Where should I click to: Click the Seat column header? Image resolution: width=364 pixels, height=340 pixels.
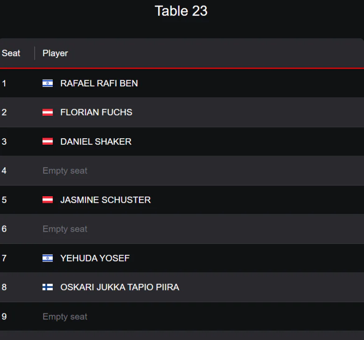11,53
